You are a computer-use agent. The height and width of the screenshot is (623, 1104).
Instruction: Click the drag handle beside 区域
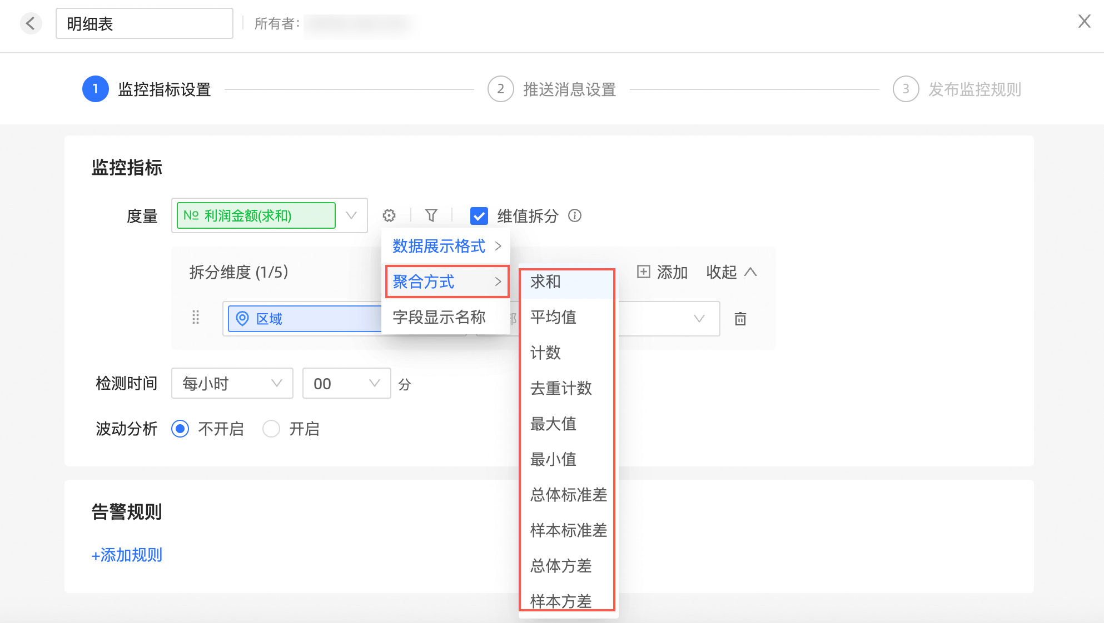click(x=196, y=318)
